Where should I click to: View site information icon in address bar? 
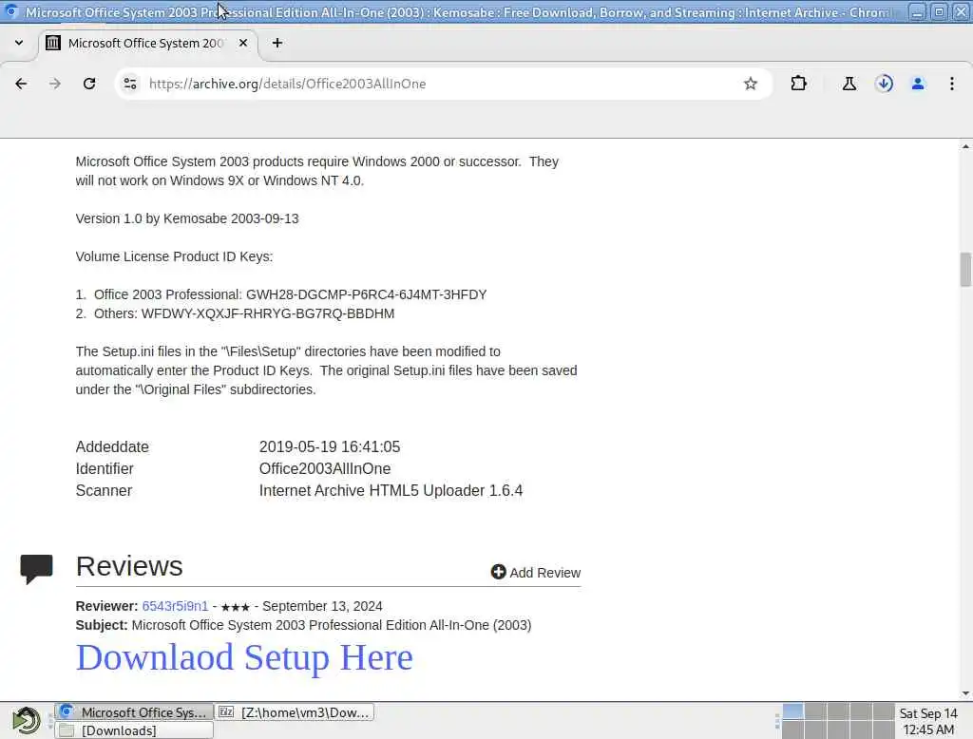[129, 84]
